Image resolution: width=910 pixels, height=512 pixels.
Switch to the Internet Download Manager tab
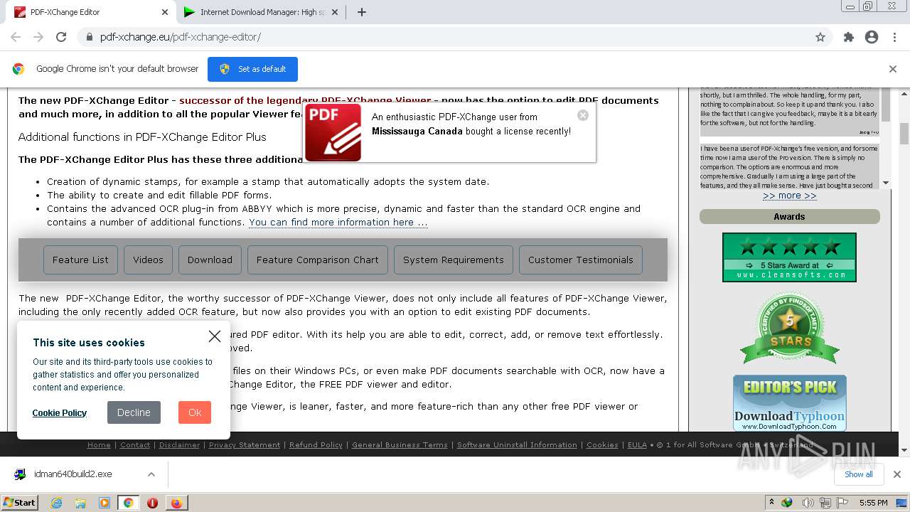260,12
